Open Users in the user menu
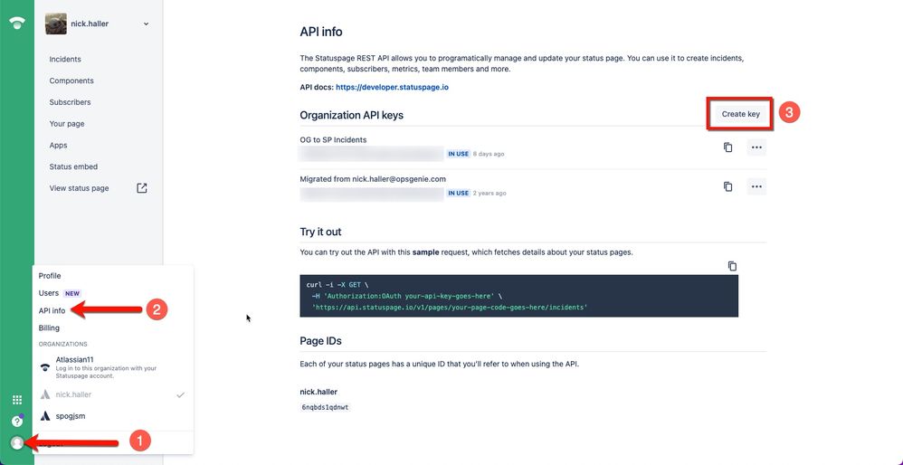This screenshot has height=465, width=903. [x=49, y=293]
